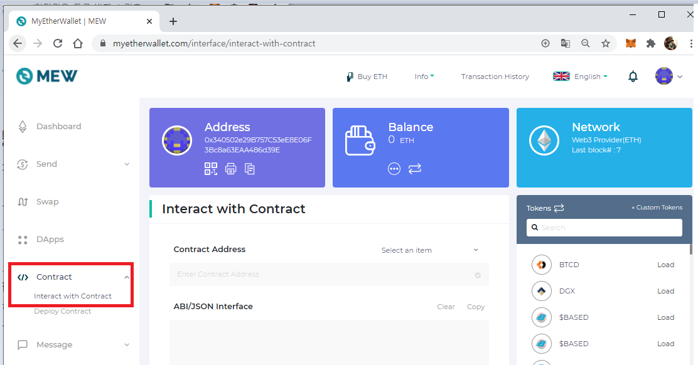Refresh balance with arrows icon
Screen dimensions: 698x365
pyautogui.click(x=414, y=169)
